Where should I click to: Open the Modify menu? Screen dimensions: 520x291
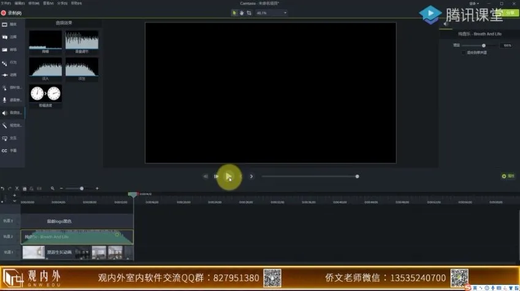pyautogui.click(x=34, y=3)
